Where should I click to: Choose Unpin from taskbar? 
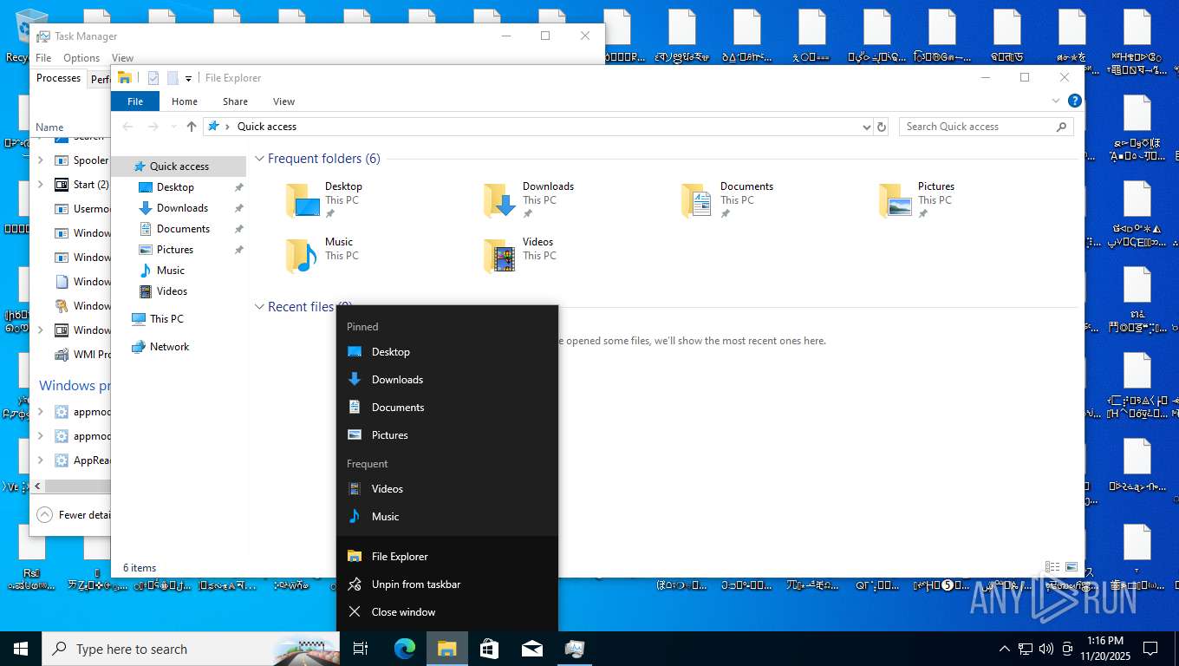point(446,584)
